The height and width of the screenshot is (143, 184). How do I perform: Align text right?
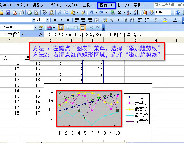coord(90,20)
